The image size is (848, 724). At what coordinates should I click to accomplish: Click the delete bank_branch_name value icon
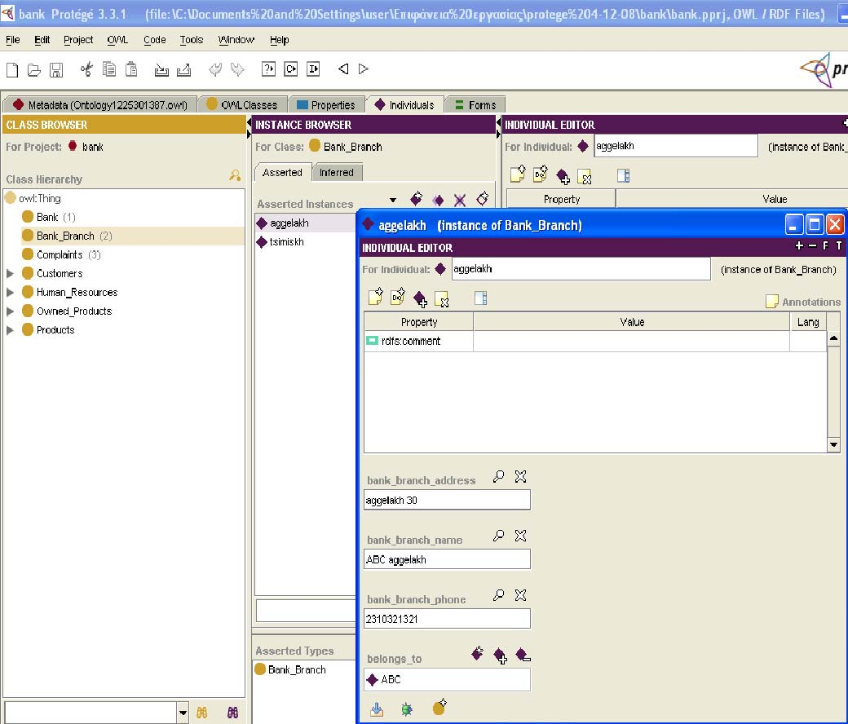[520, 536]
